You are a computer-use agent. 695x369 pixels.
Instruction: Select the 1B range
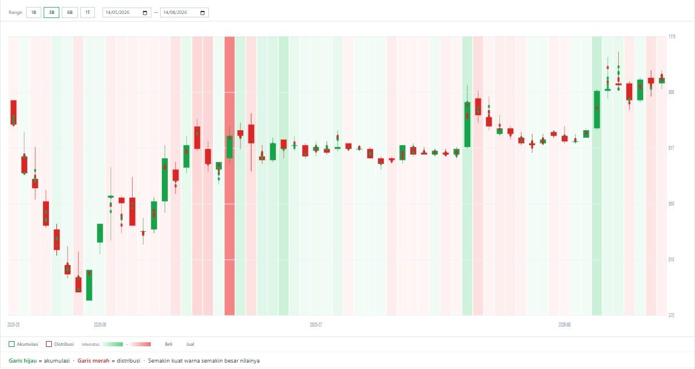34,13
